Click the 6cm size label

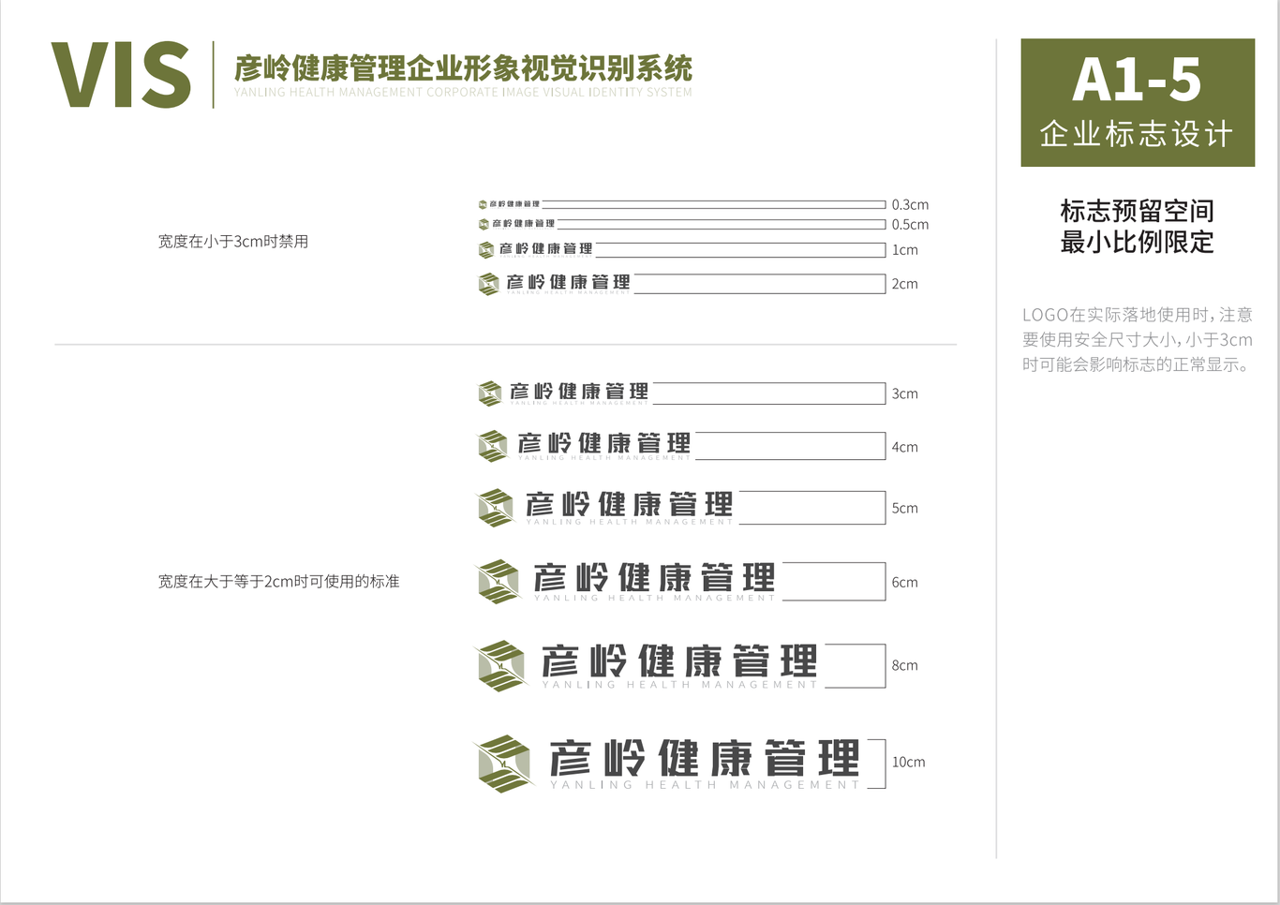pyautogui.click(x=904, y=582)
